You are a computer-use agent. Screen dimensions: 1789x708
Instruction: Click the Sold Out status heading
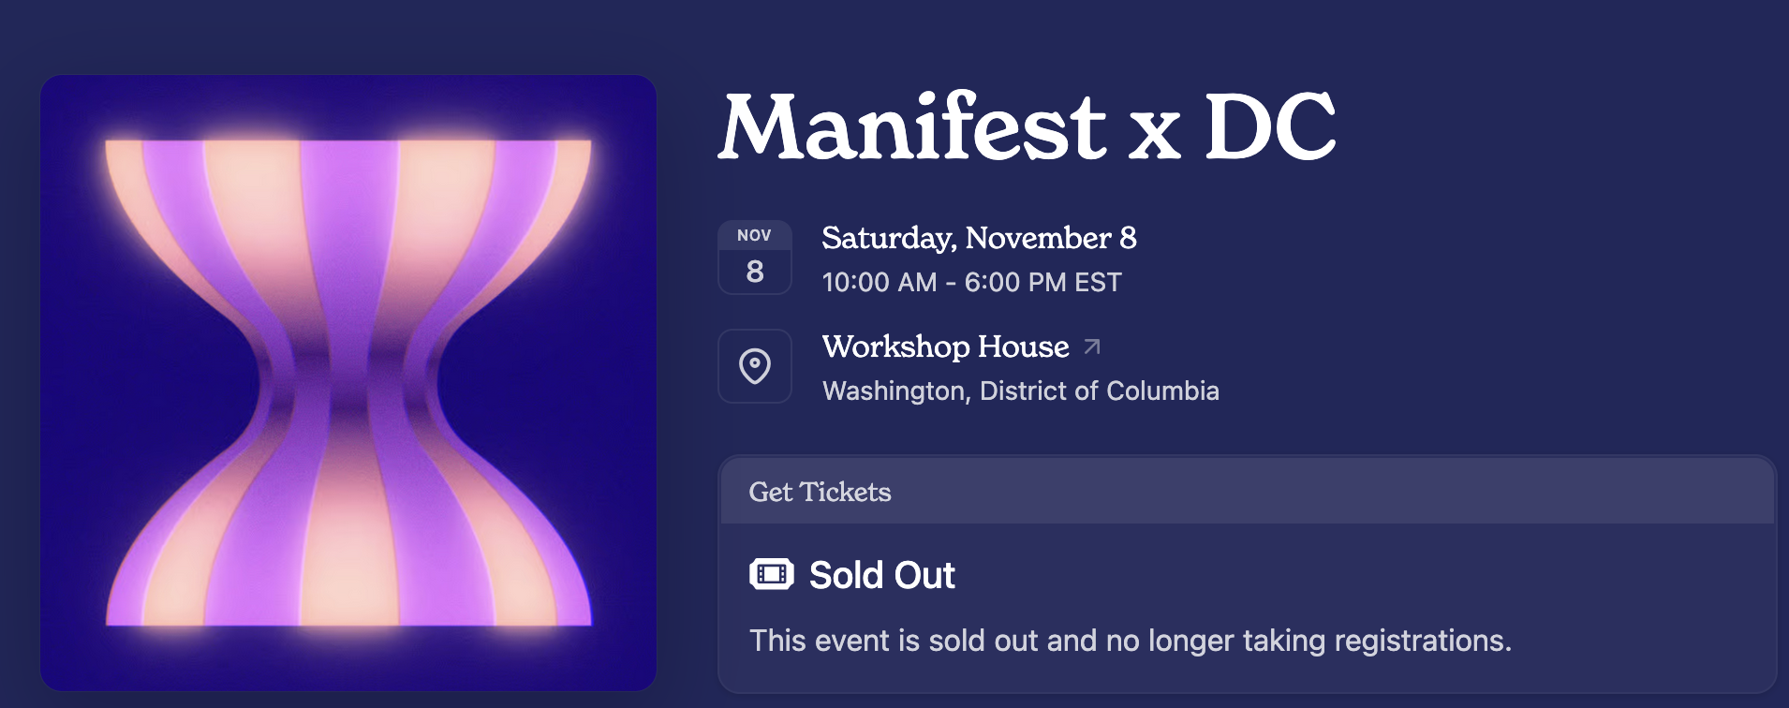tap(881, 575)
